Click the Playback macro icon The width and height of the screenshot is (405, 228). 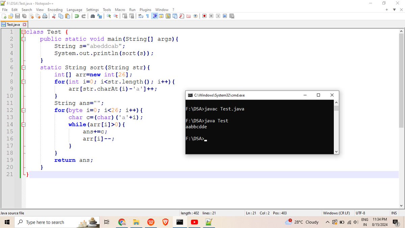218,16
